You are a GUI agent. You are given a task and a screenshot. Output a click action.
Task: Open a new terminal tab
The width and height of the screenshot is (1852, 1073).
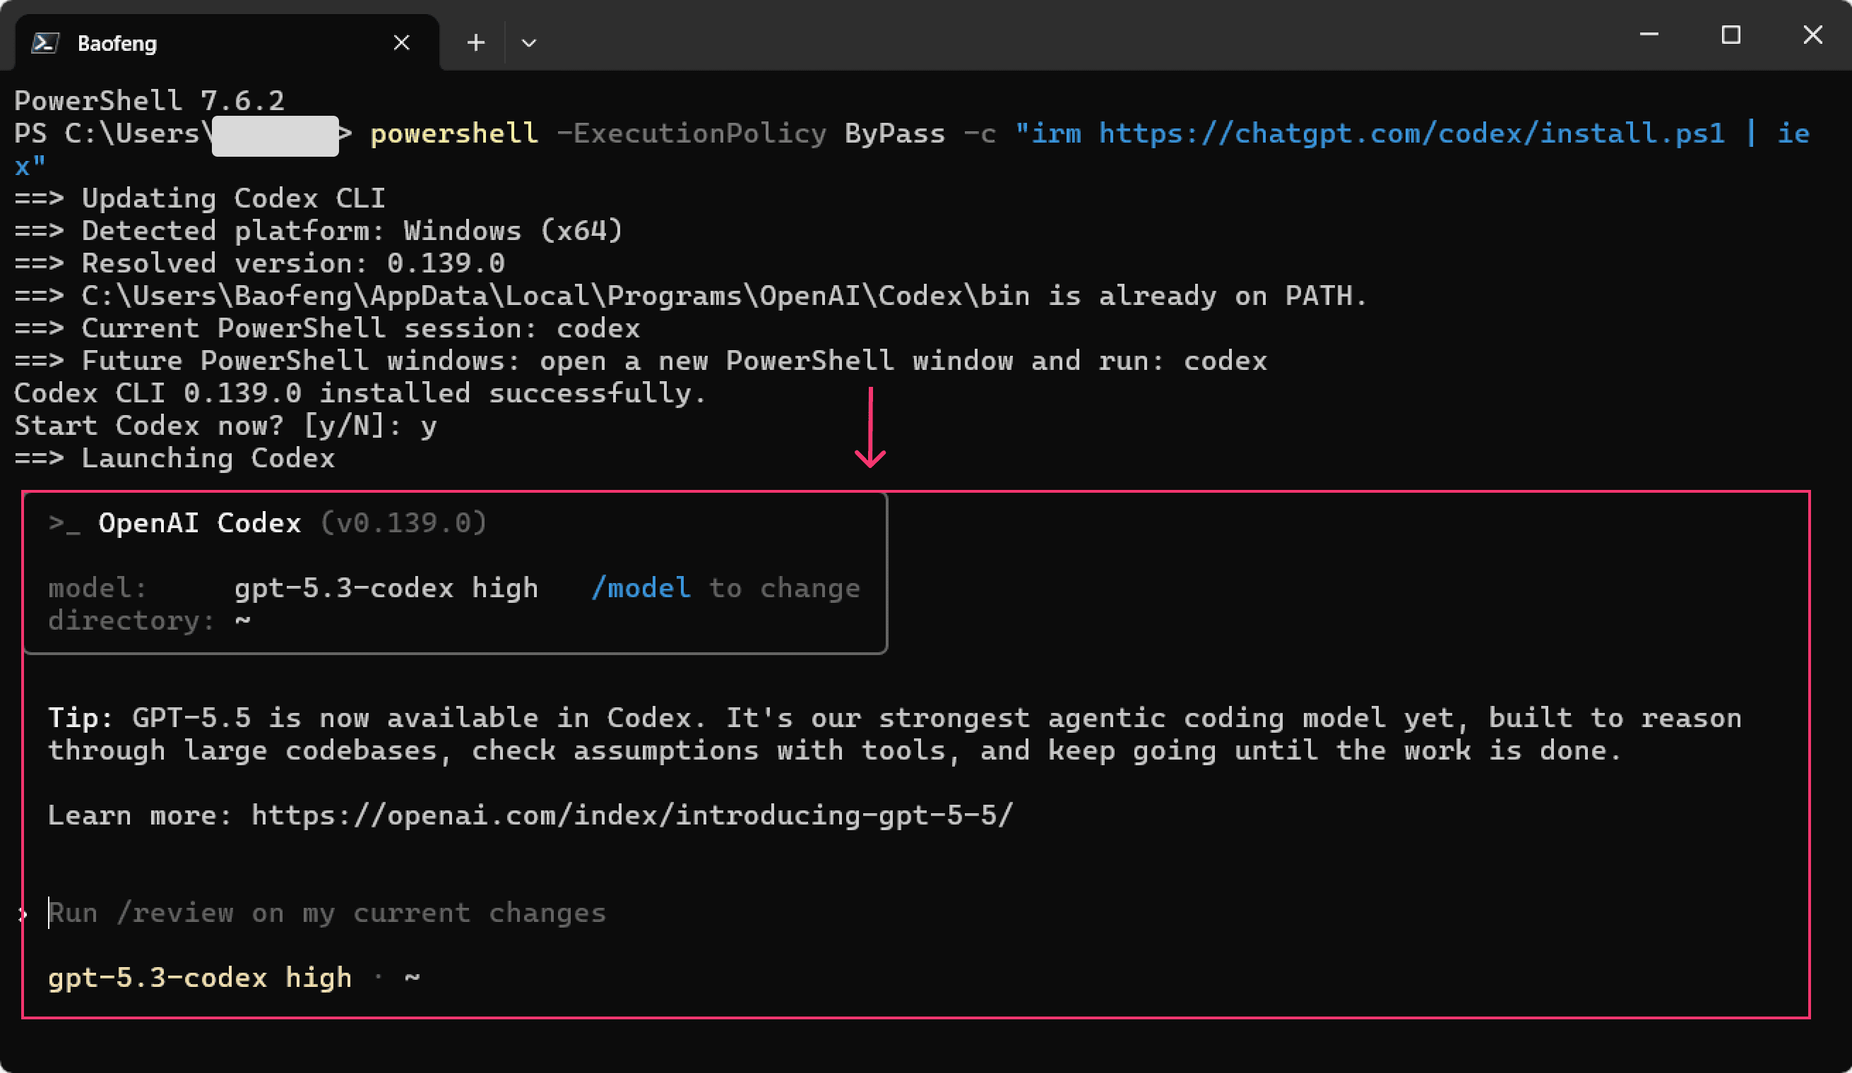pyautogui.click(x=475, y=42)
